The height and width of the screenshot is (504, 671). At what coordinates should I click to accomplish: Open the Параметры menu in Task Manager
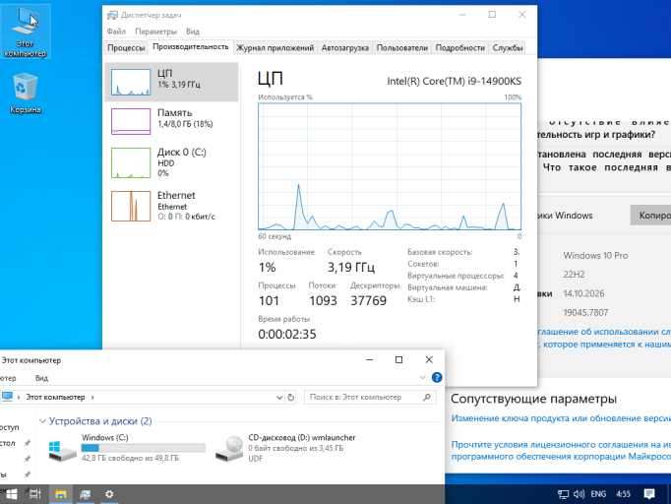pyautogui.click(x=155, y=31)
